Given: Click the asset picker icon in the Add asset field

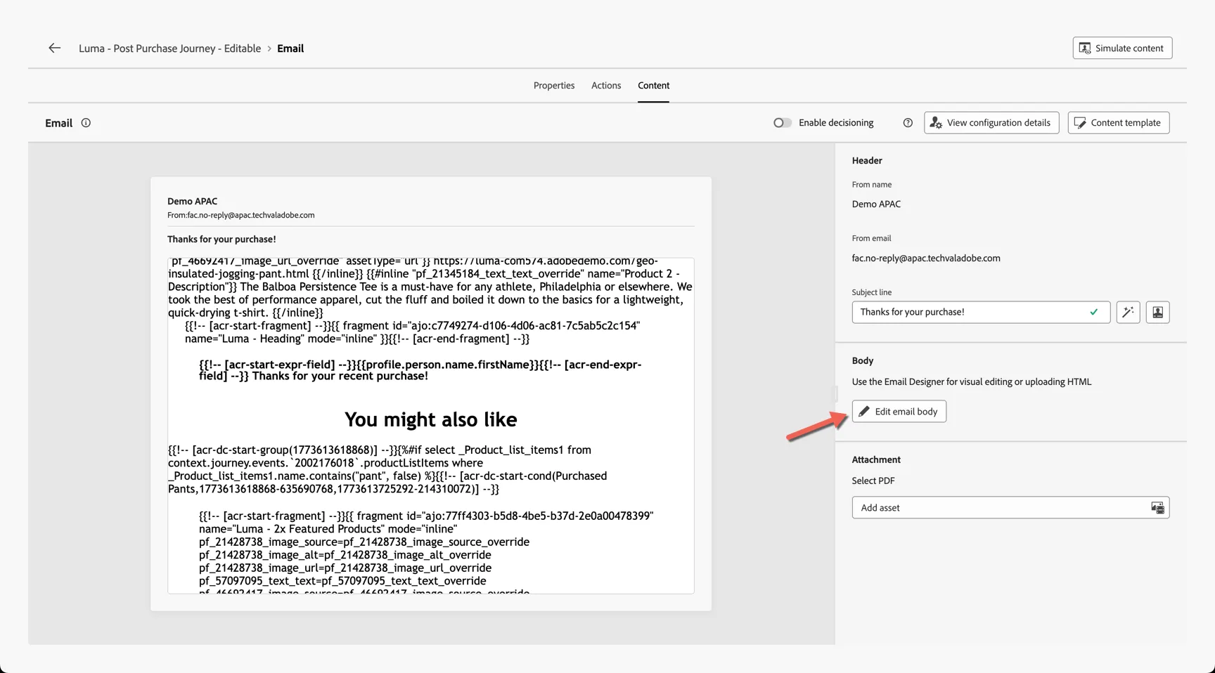Looking at the screenshot, I should [1157, 507].
